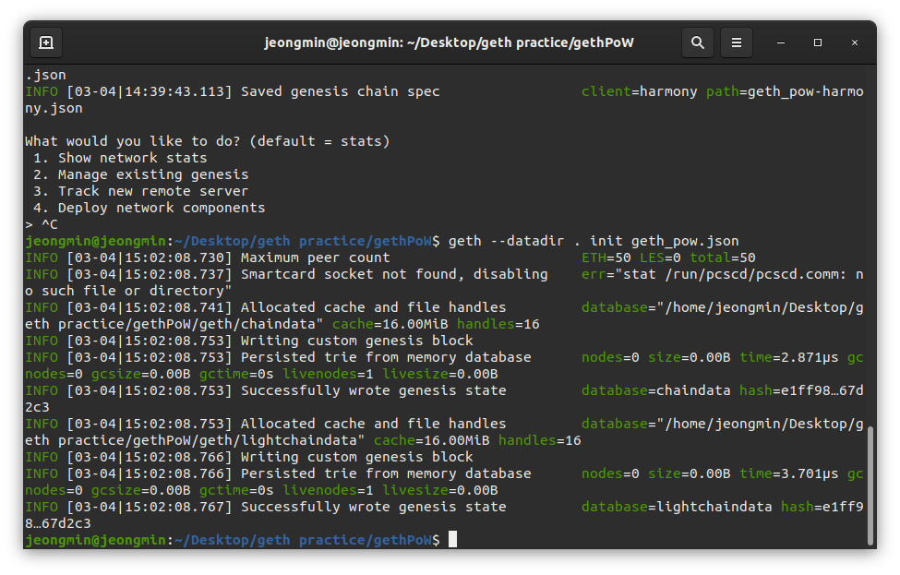Screen dimensions: 900x575
Task: Click 'path=geth_pow-harmo' text
Action: click(x=785, y=91)
